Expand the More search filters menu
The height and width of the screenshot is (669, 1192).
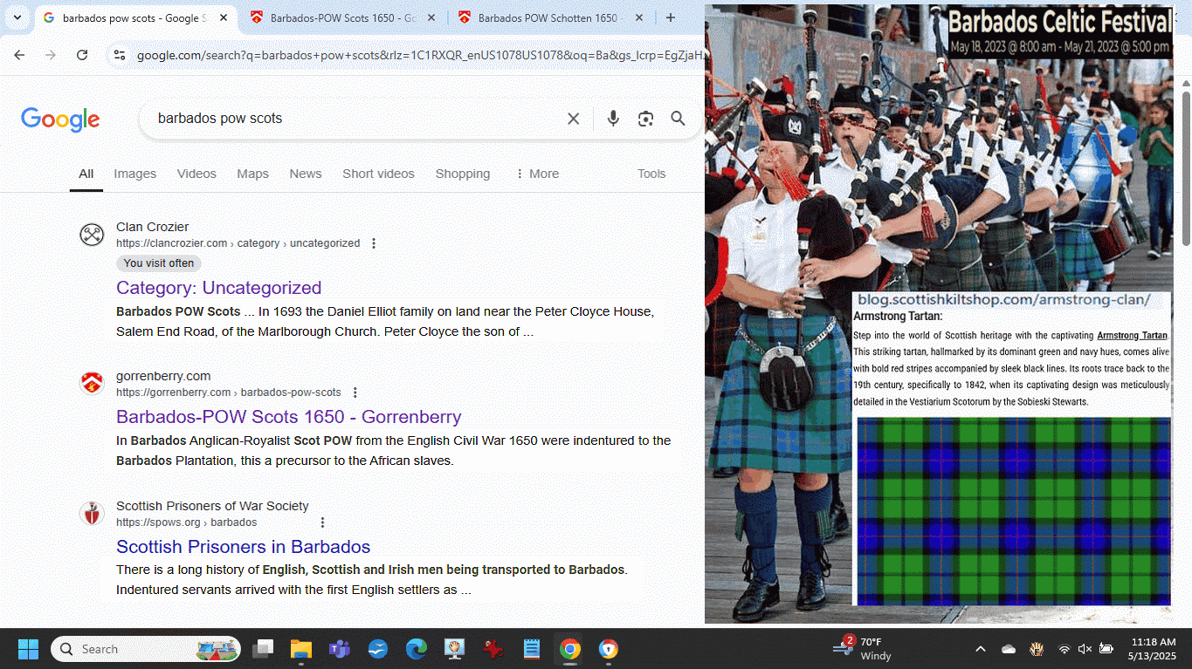point(536,174)
